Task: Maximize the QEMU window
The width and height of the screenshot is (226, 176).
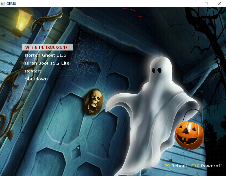Action: pyautogui.click(x=206, y=4)
